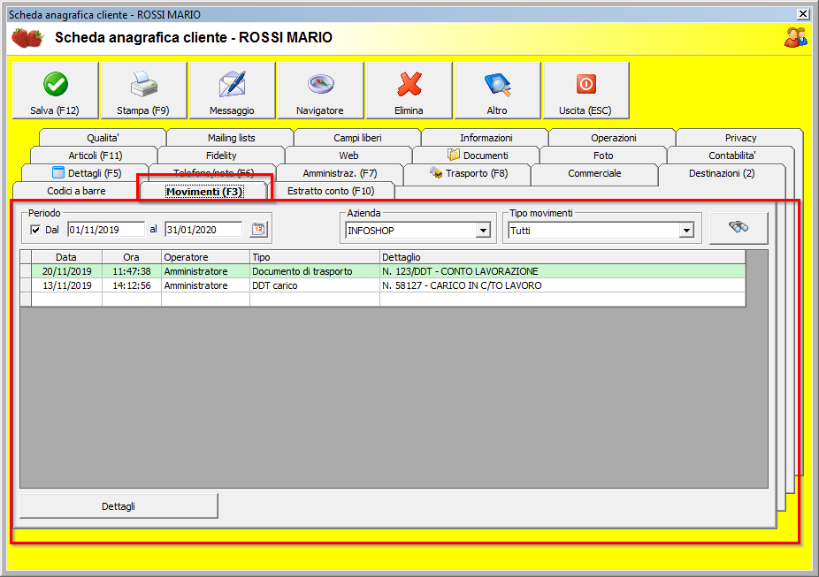
Task: Launch the Navigatore compass icon
Action: coord(320,85)
